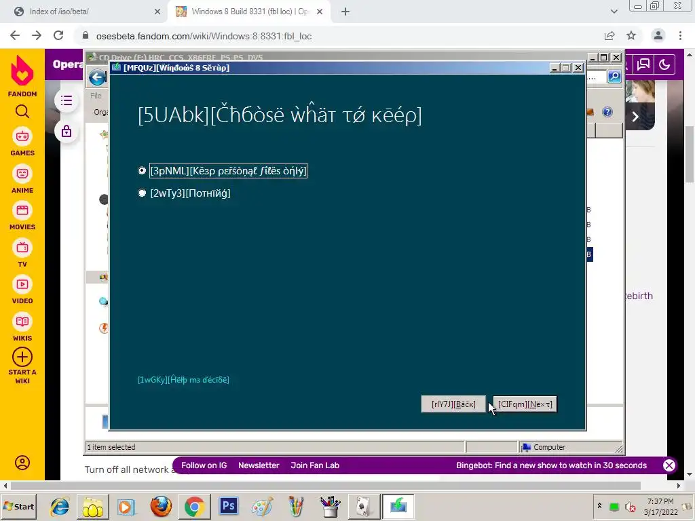Image resolution: width=695 pixels, height=521 pixels.
Task: Click the tray volume speaker icon
Action: point(629,506)
